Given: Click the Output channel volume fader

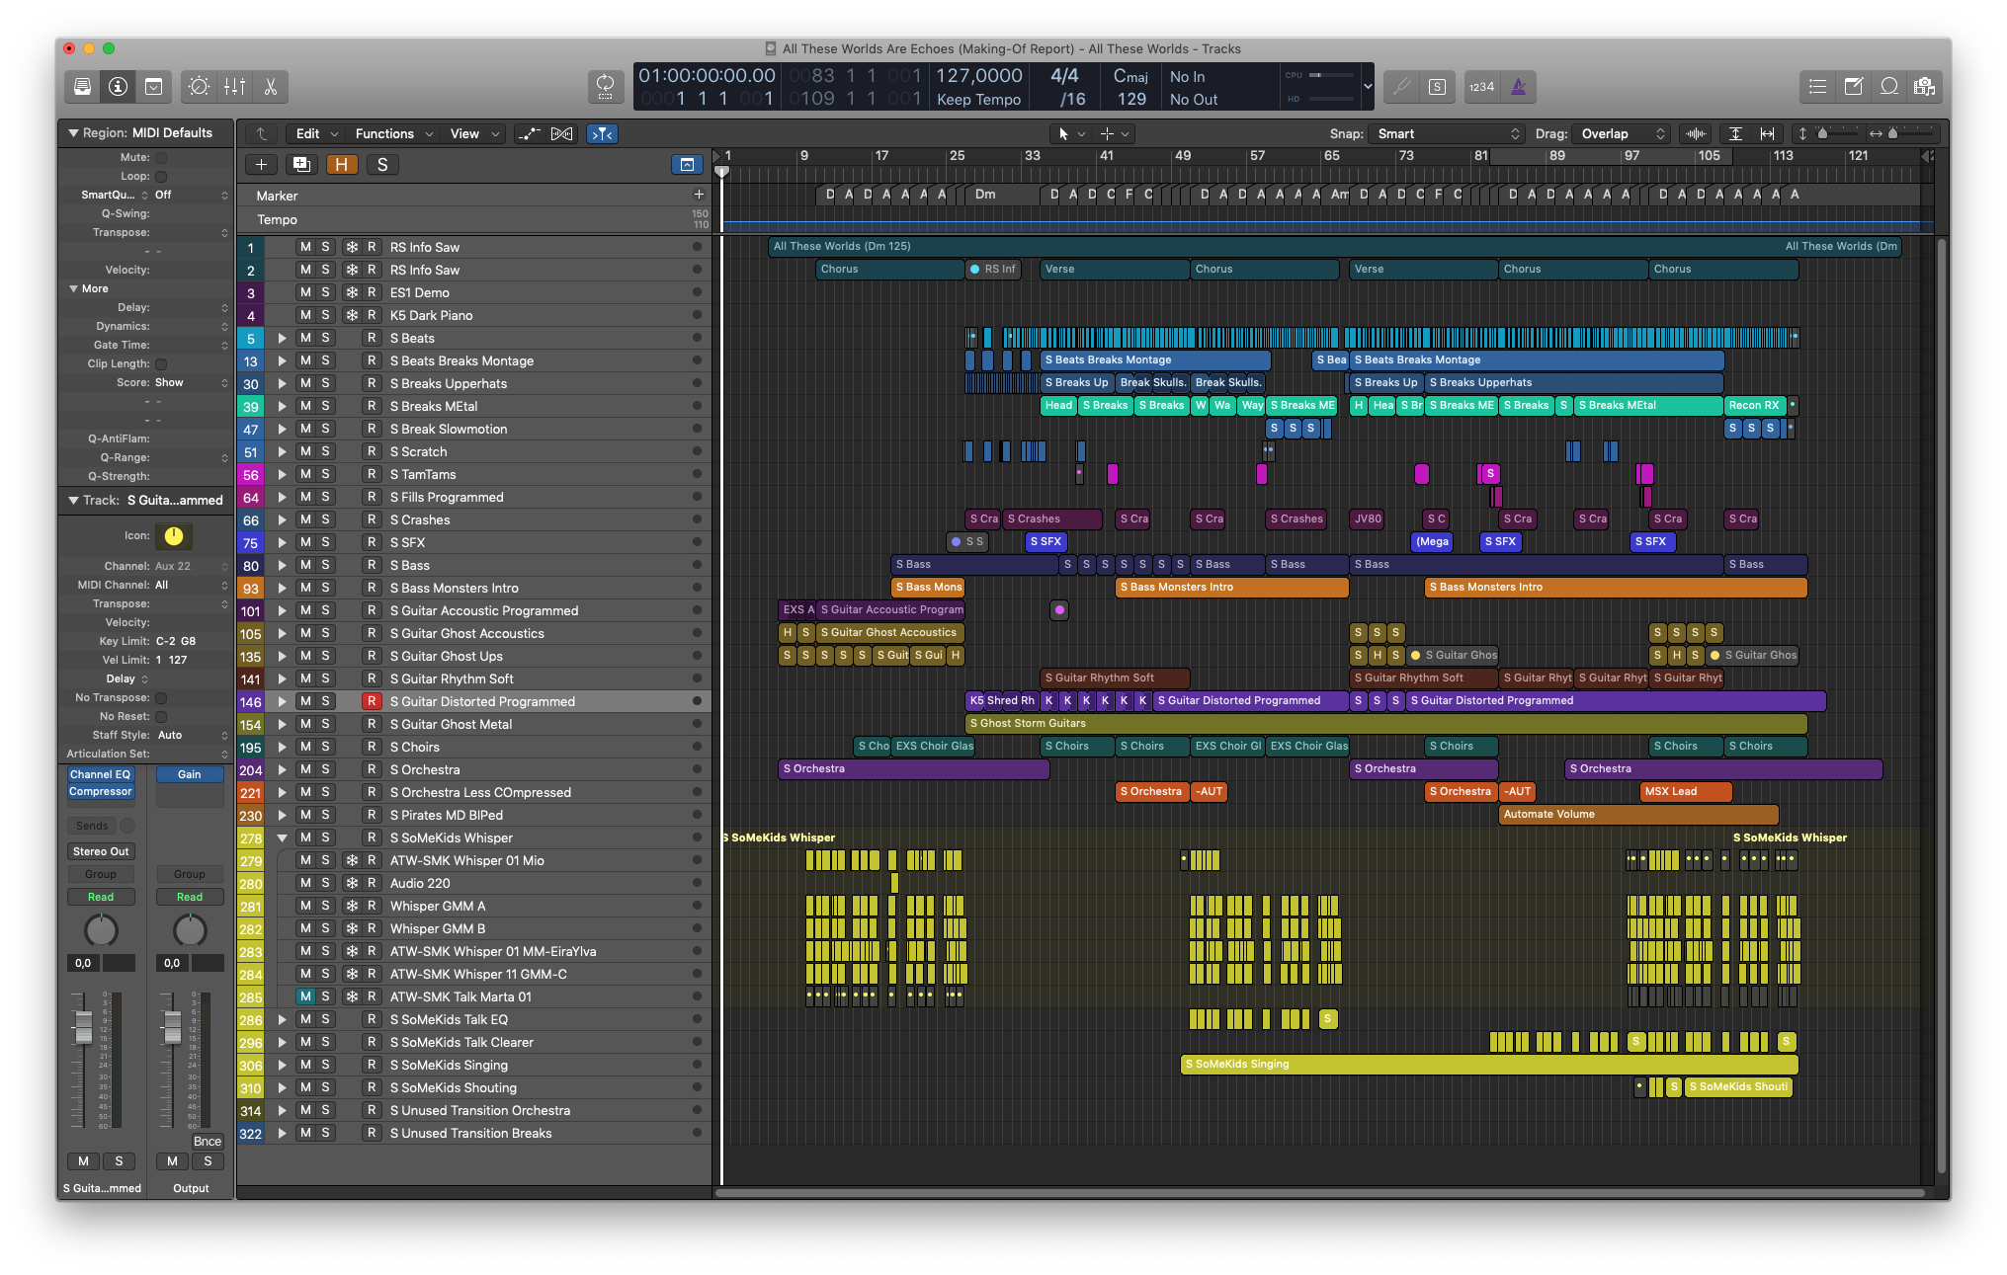Looking at the screenshot, I should (172, 1028).
